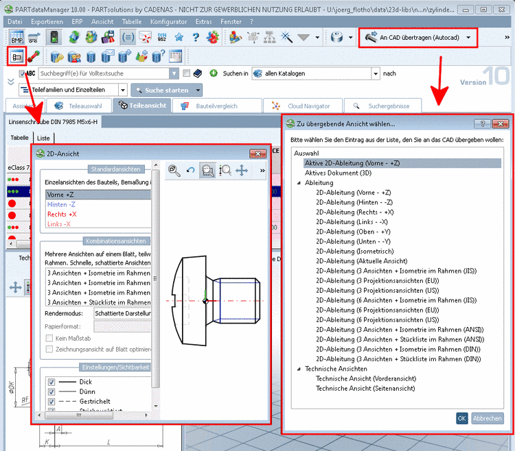515x451 pixels.
Task: Uncheck the Dünn line visibility checkbox
Action: tap(51, 391)
